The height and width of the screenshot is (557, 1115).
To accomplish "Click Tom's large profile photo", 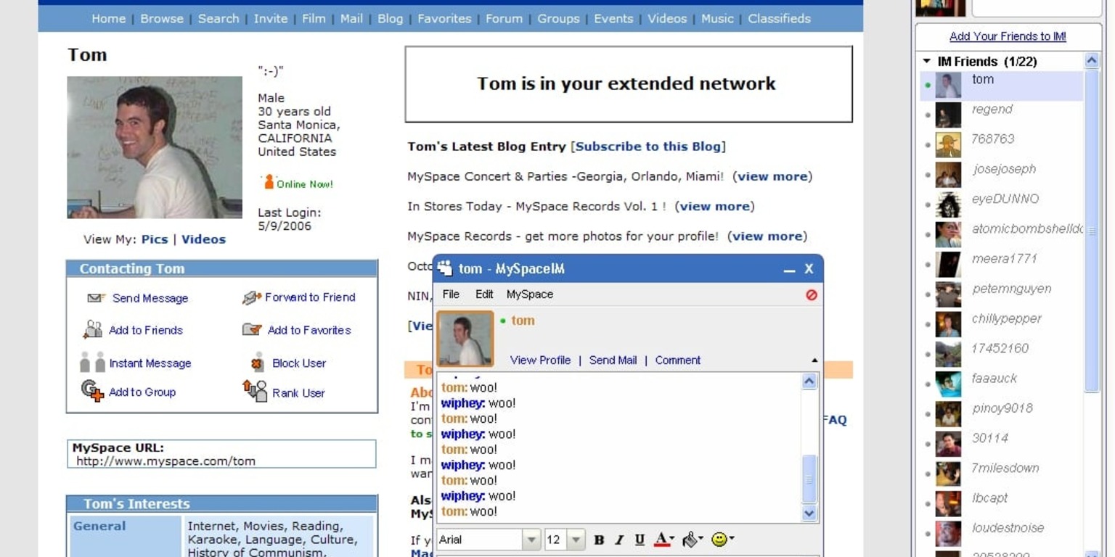I will [x=155, y=147].
